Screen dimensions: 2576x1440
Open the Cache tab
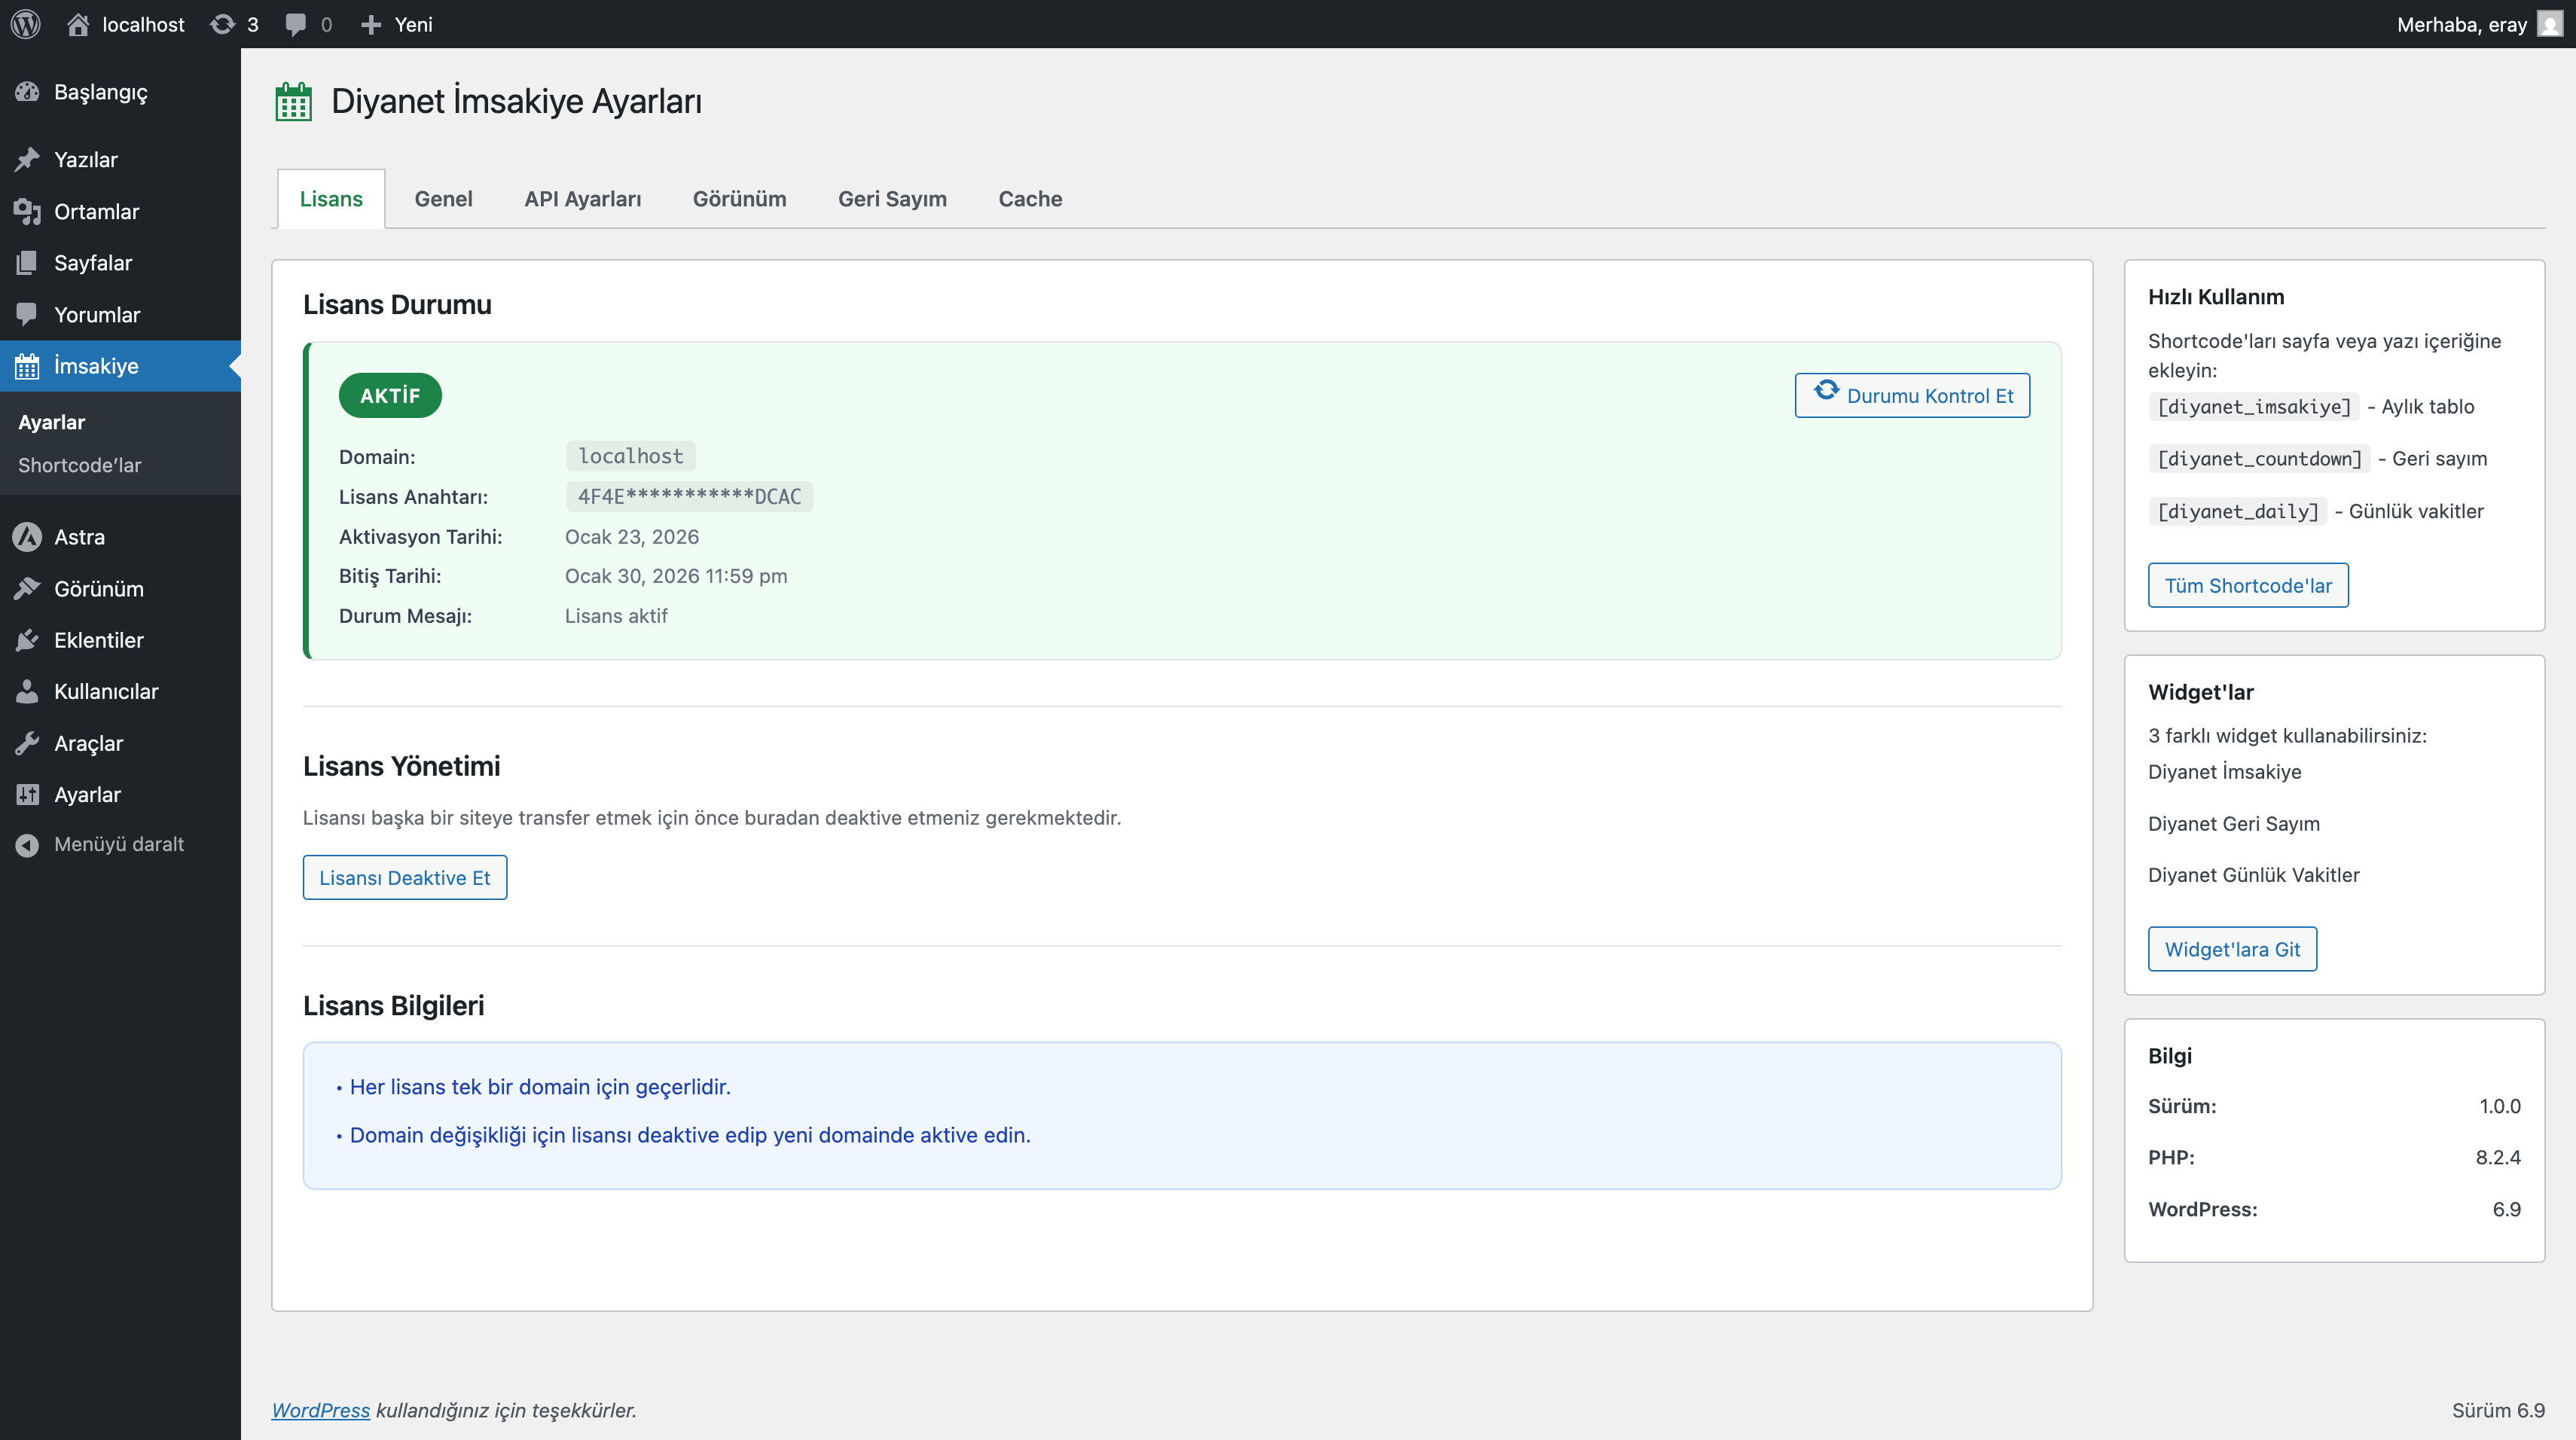click(x=1030, y=199)
